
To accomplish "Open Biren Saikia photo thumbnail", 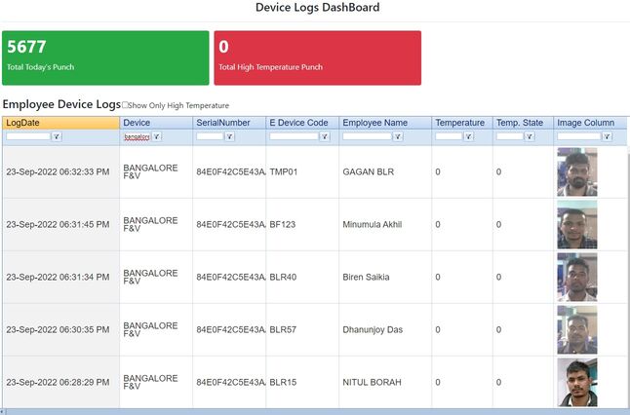I will pos(577,277).
